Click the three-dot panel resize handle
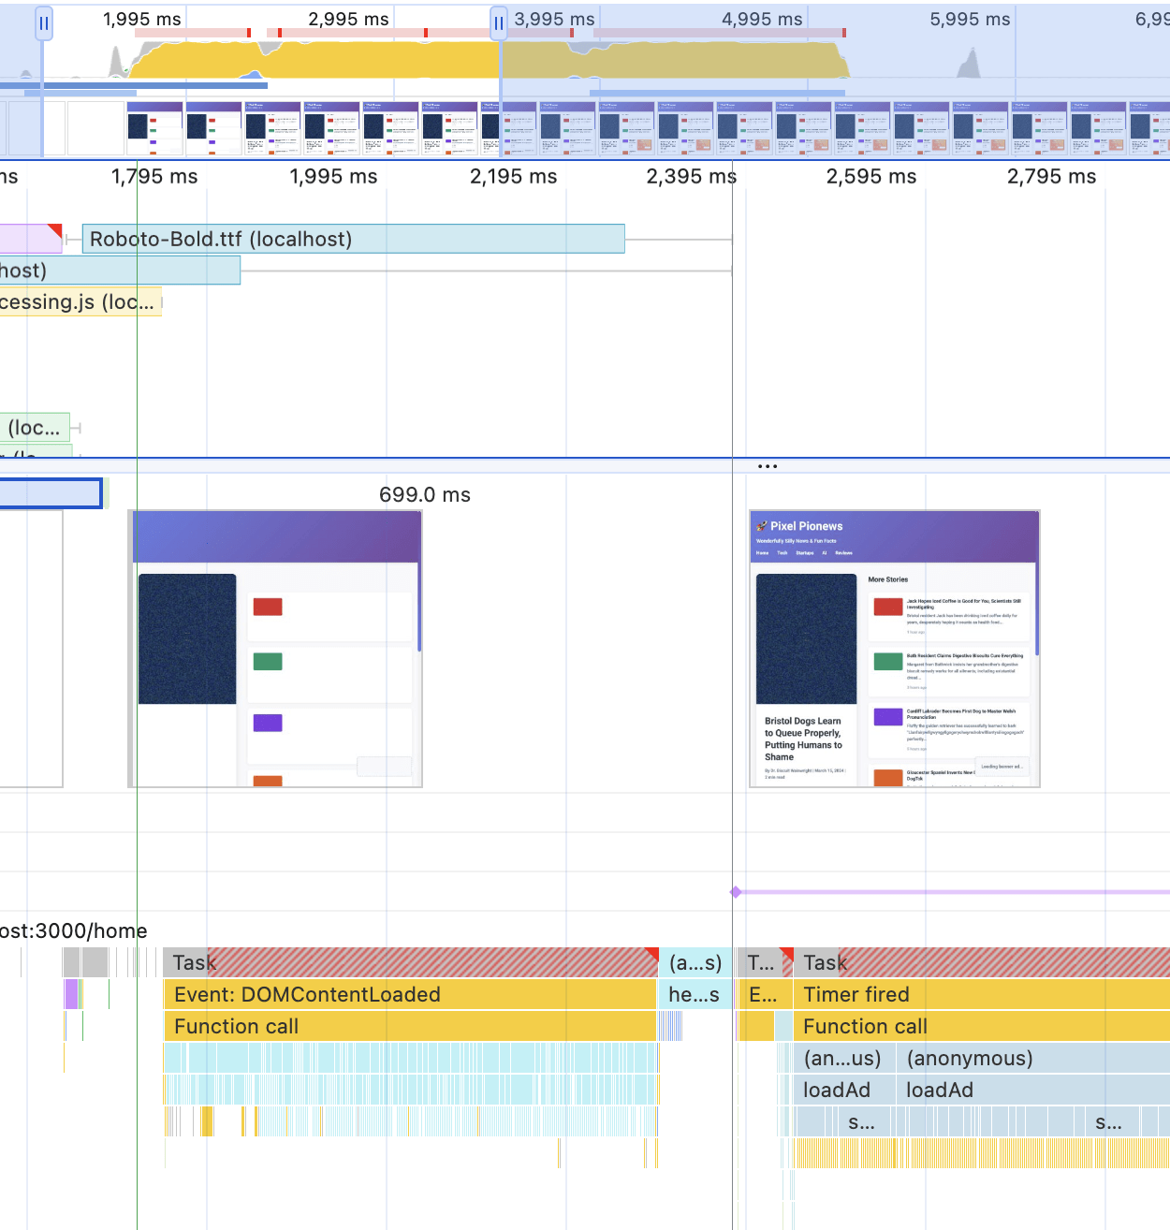Viewport: 1170px width, 1230px height. point(768,466)
